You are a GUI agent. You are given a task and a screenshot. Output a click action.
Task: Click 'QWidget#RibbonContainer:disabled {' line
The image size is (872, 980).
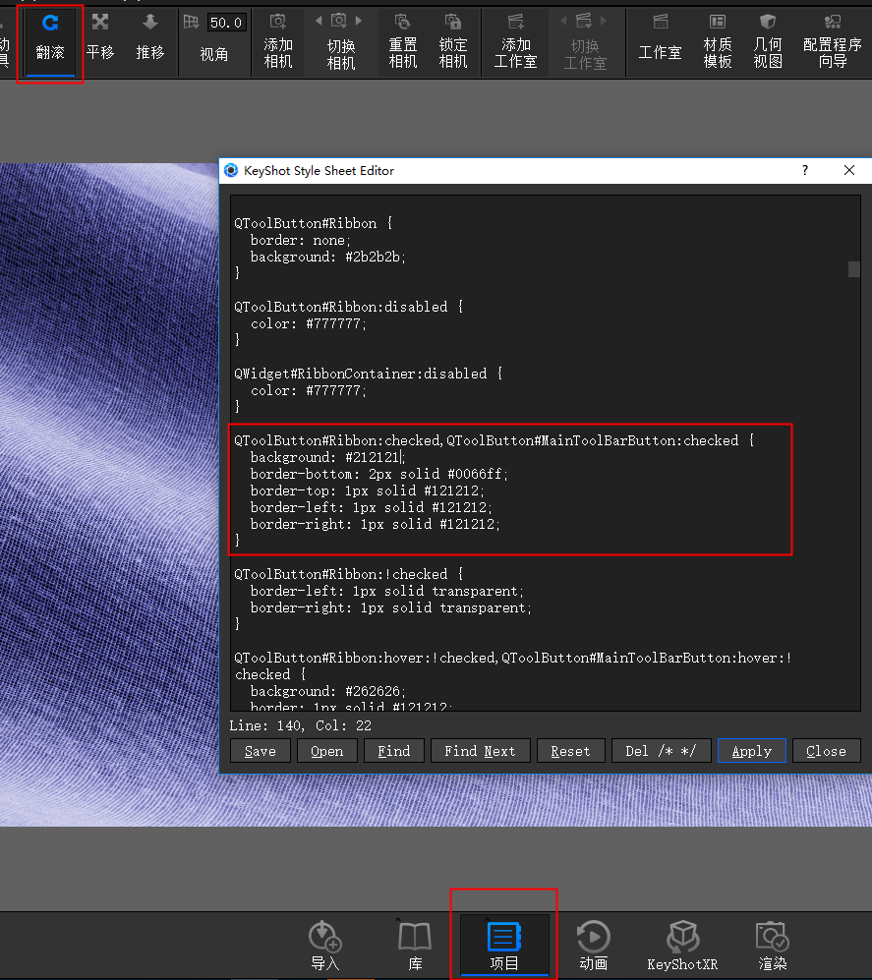369,374
